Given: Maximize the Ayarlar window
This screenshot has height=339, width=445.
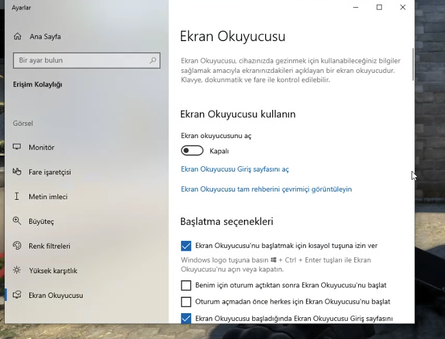Looking at the screenshot, I should 379,8.
